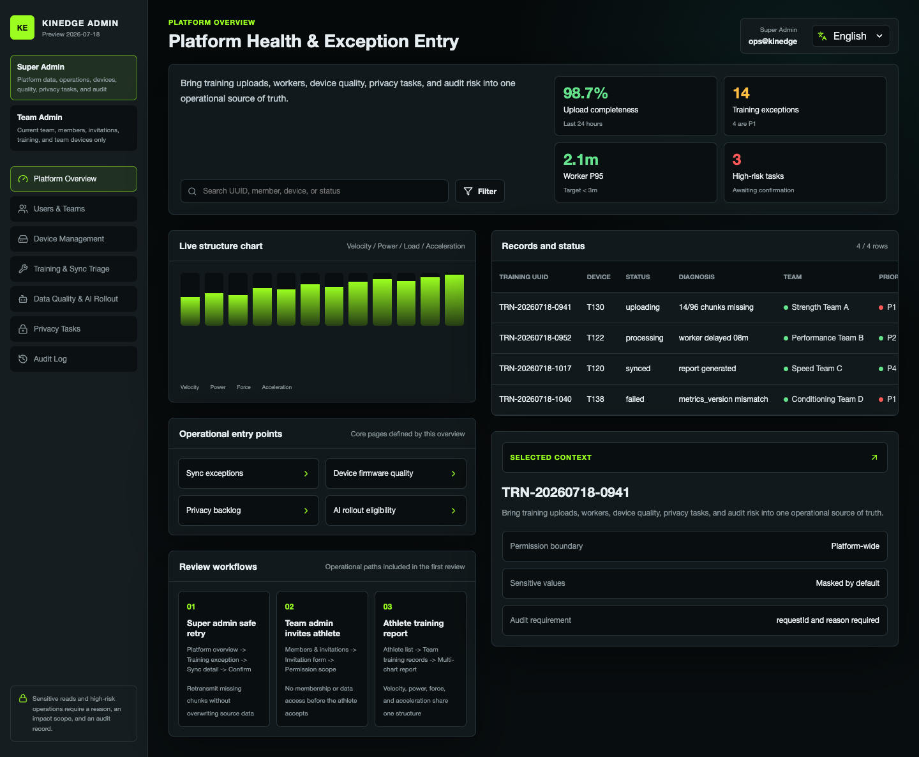Screen dimensions: 919x757
Task: Open Device firmware quality entry point
Action: [396, 473]
